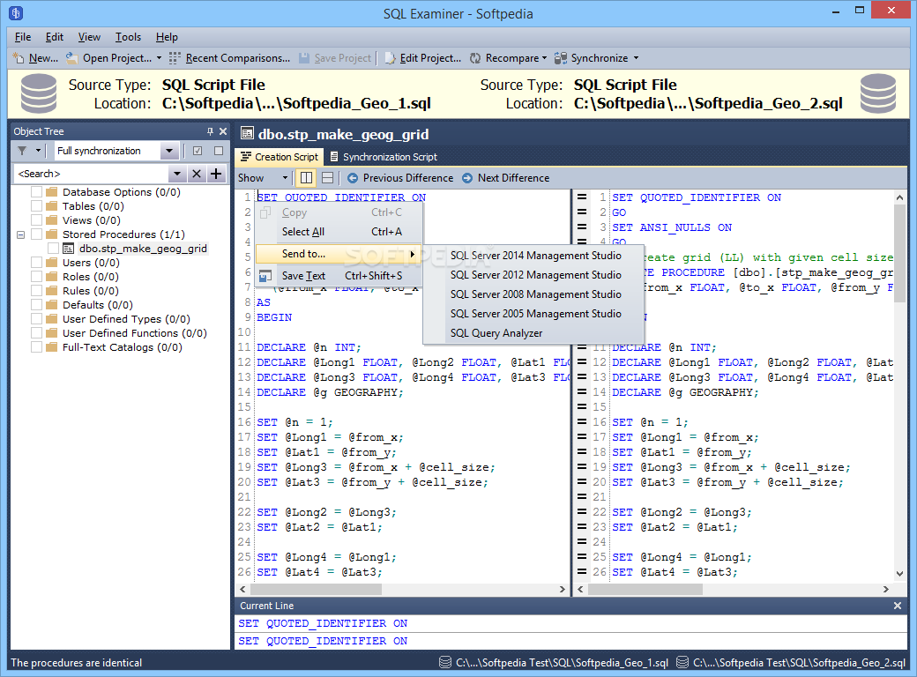
Task: Switch to Synchronization Script tab
Action: tap(384, 157)
